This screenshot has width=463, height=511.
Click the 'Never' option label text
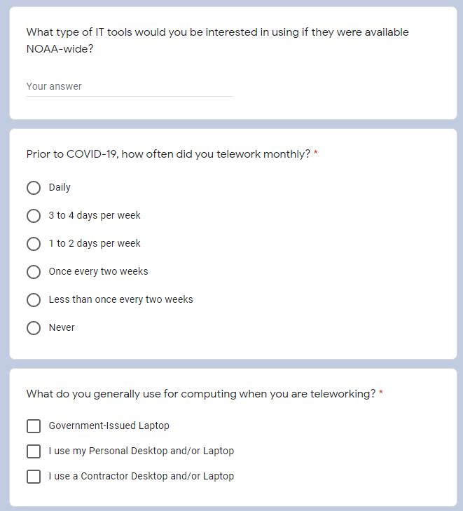point(62,327)
